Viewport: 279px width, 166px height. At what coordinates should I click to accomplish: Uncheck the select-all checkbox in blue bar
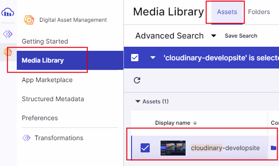tap(135, 58)
